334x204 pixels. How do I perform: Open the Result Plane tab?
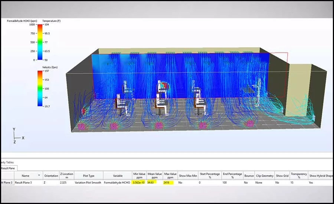click(x=9, y=168)
